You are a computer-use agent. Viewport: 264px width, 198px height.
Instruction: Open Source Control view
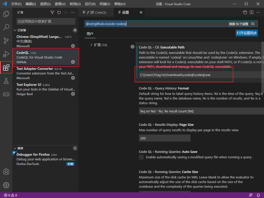6,40
